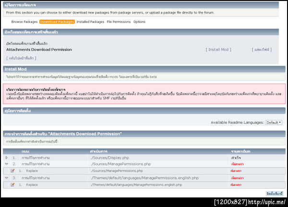Click the button at bottom right of page
The height and width of the screenshot is (207, 288).
pyautogui.click(x=275, y=194)
